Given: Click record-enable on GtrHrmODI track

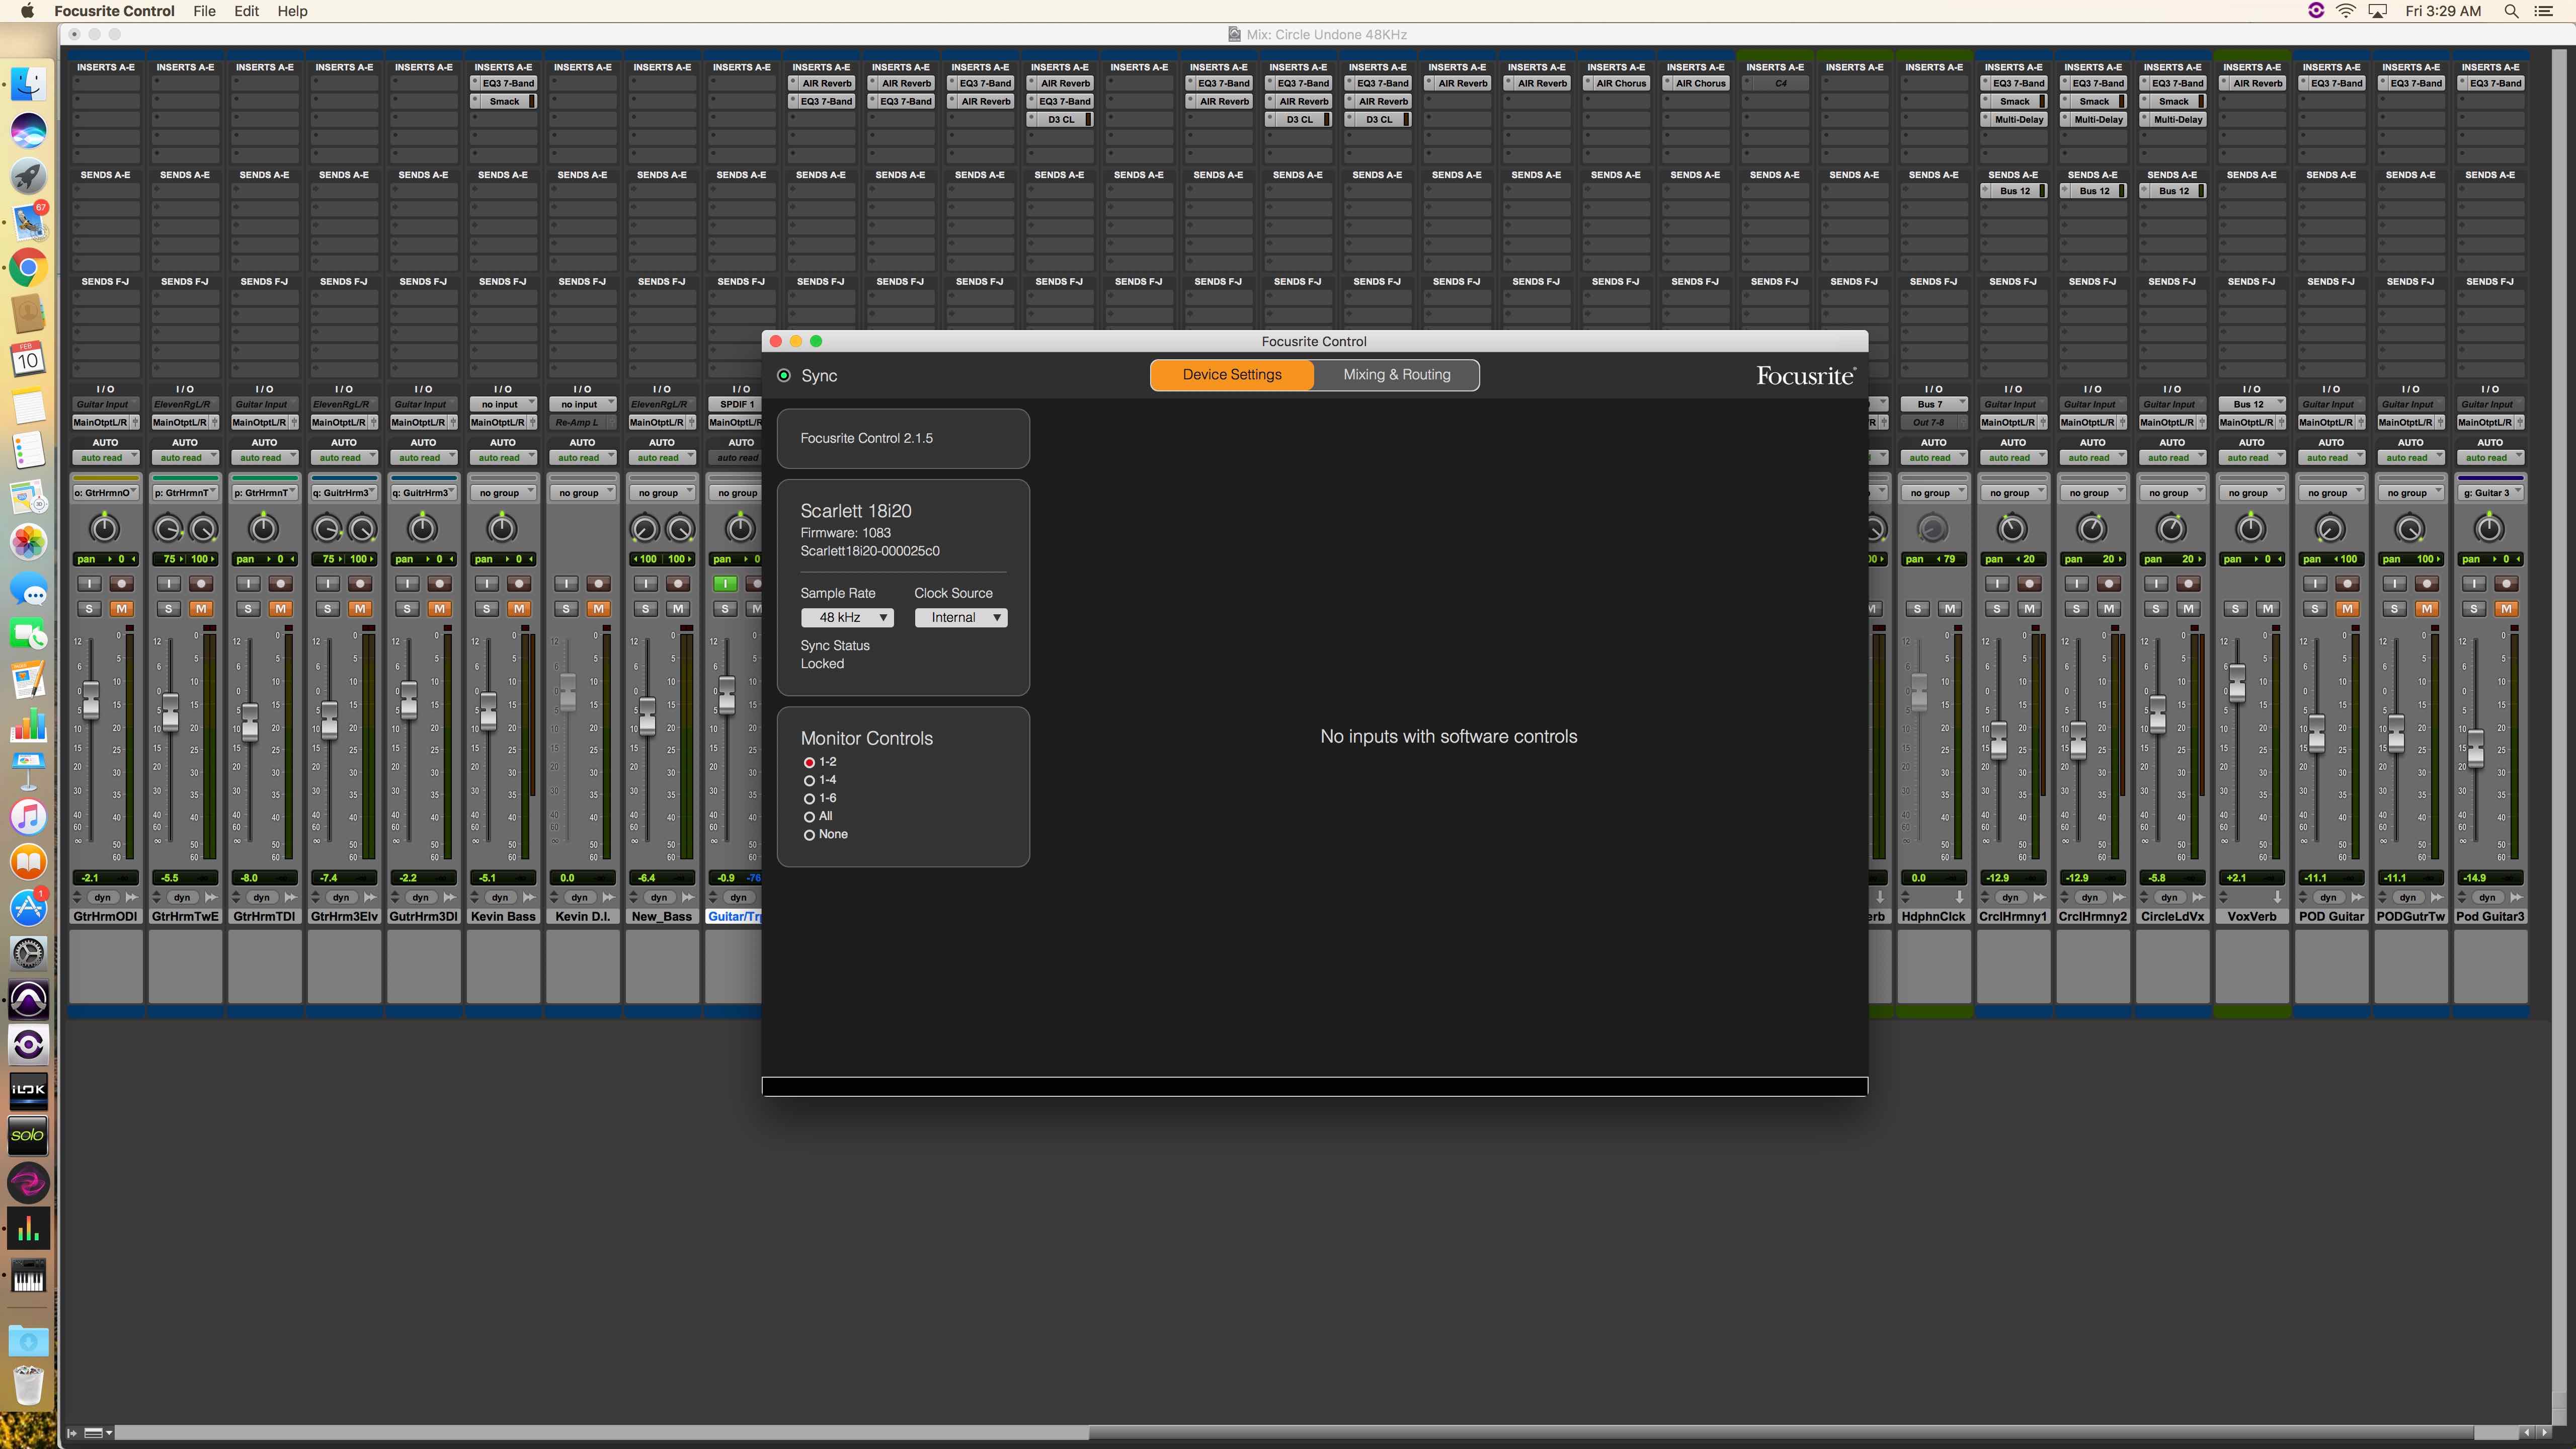Looking at the screenshot, I should click(x=122, y=583).
